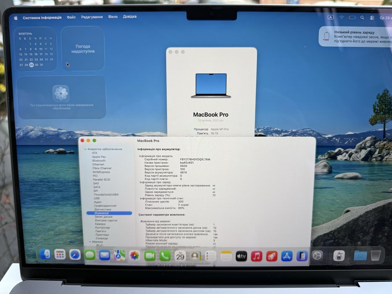Open the Вікно menu
The image size is (392, 294).
(113, 17)
